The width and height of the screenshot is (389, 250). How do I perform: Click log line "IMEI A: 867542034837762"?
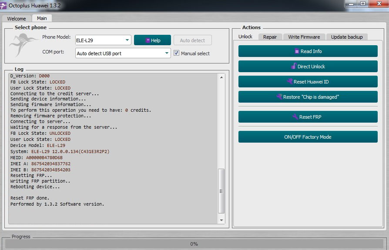(x=40, y=163)
